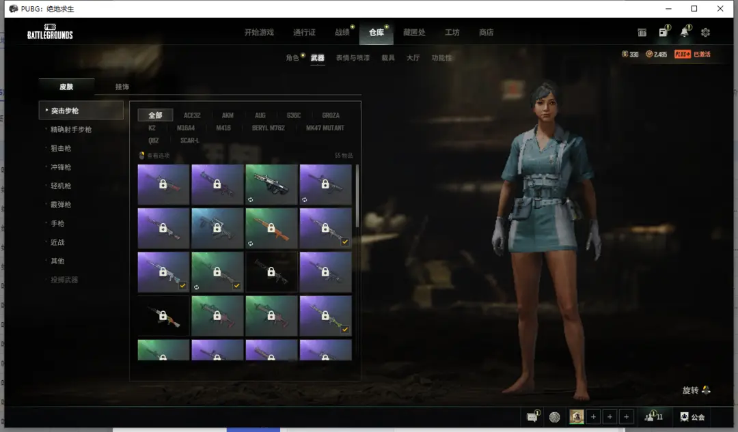Click the checkmark on the green skin tile
Viewport: 738px width, 432px height.
(236, 285)
